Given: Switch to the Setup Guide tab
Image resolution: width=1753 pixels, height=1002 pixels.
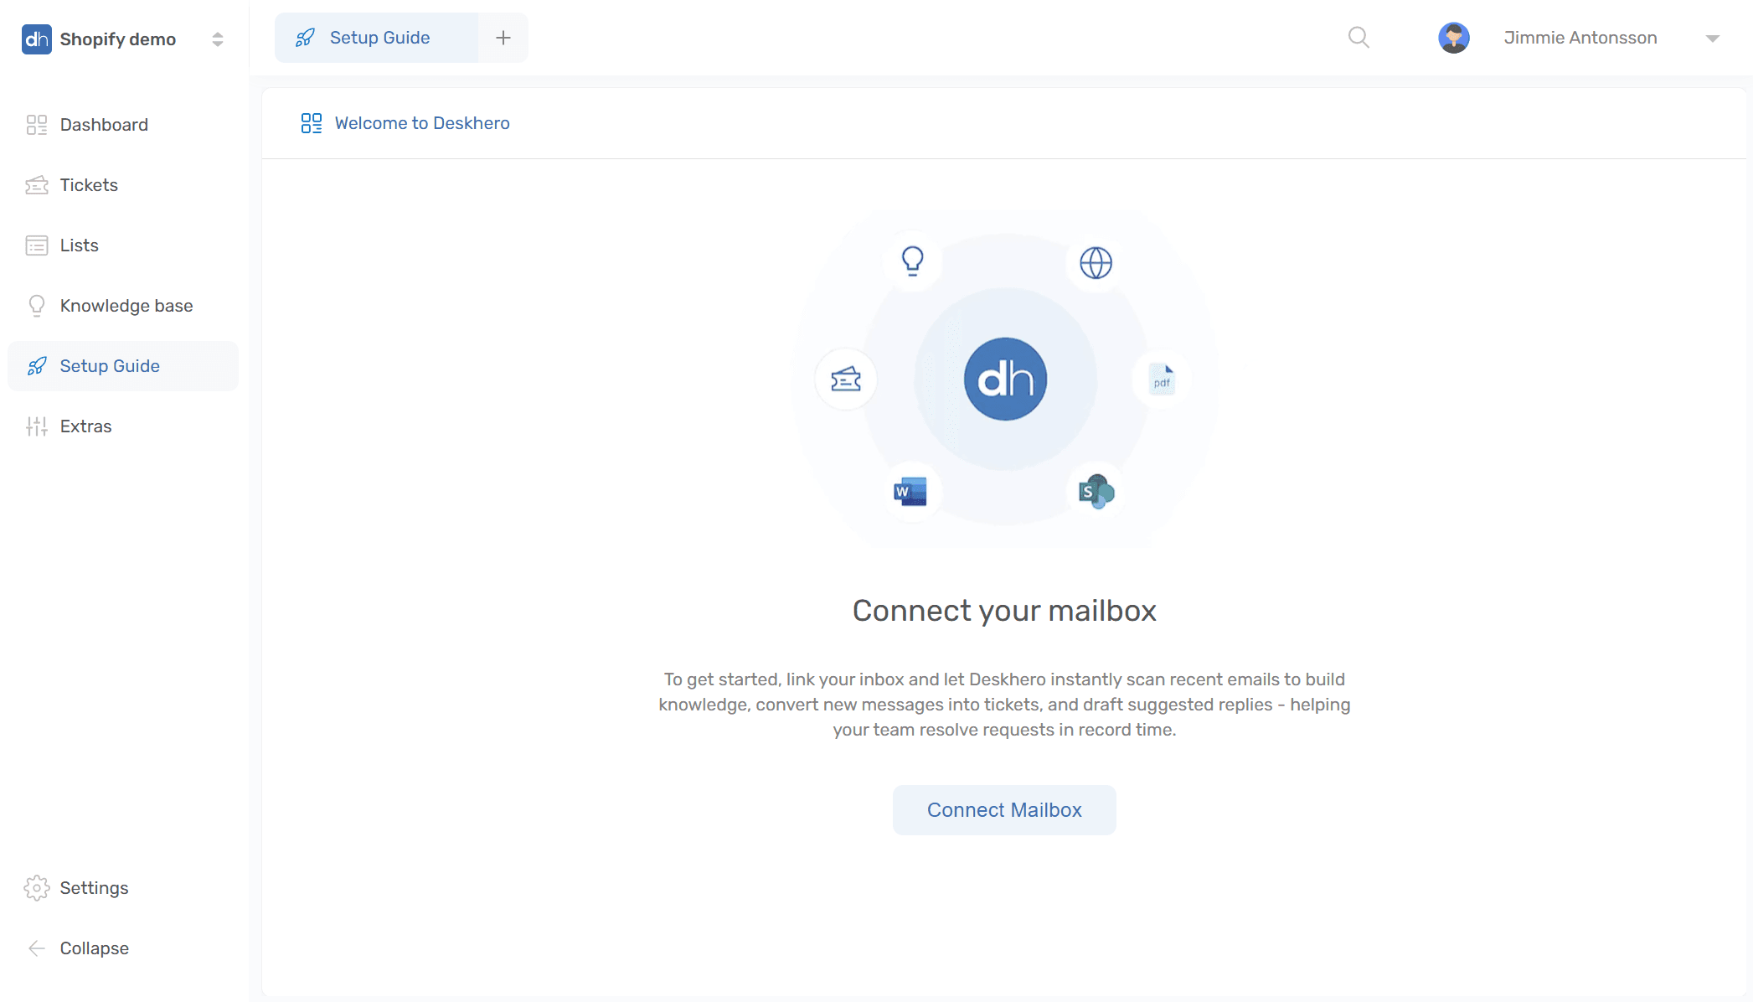Looking at the screenshot, I should point(378,38).
